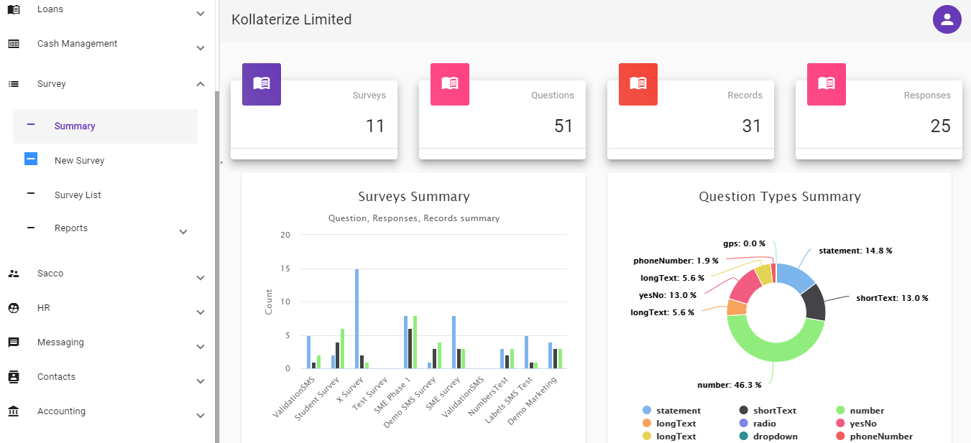Click the dark shortText donut segment

click(x=815, y=302)
